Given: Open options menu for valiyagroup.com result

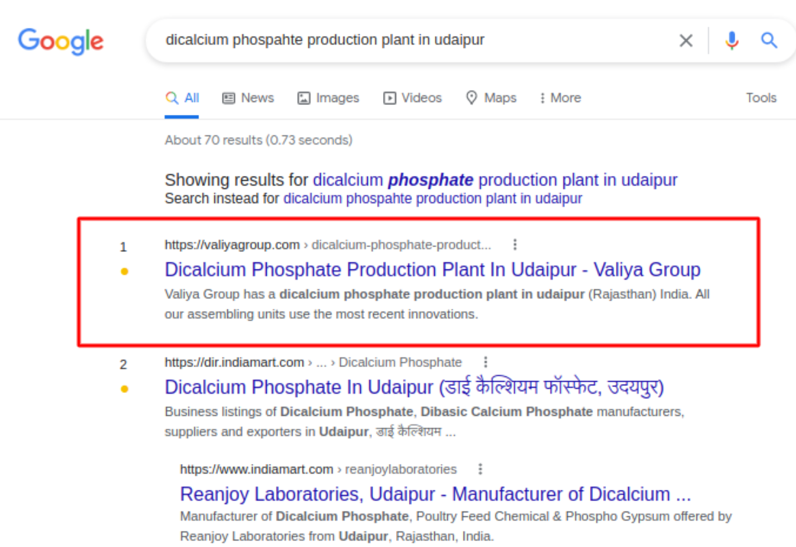Looking at the screenshot, I should 515,245.
